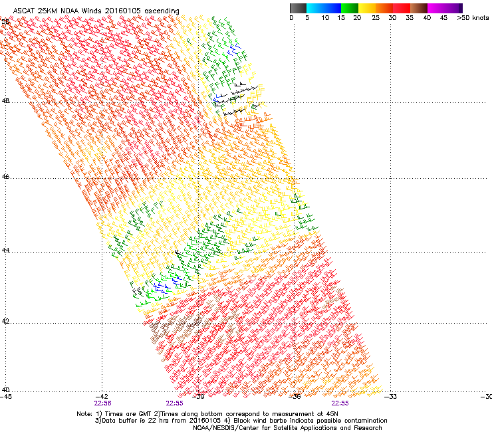The height and width of the screenshot is (432, 492).
Task: Click the '>50 knots' legend label
Action: (473, 18)
